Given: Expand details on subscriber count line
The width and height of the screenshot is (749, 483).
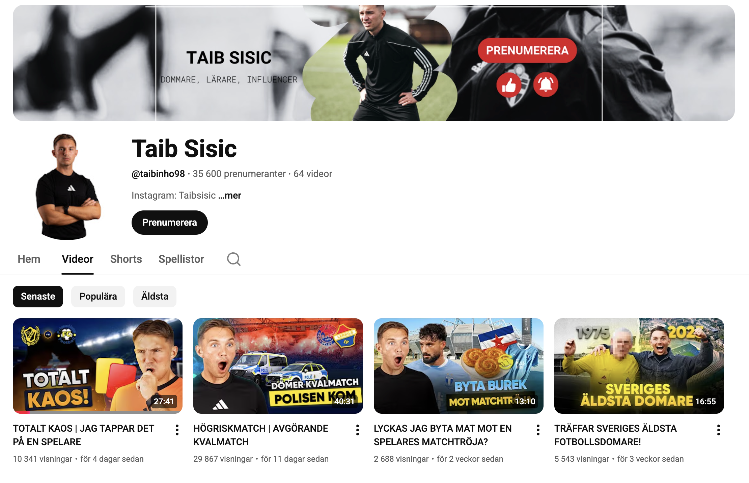Looking at the screenshot, I should (x=239, y=173).
